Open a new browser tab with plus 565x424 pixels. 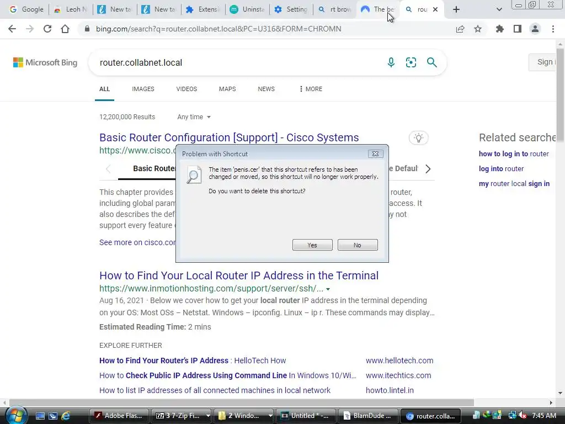456,9
